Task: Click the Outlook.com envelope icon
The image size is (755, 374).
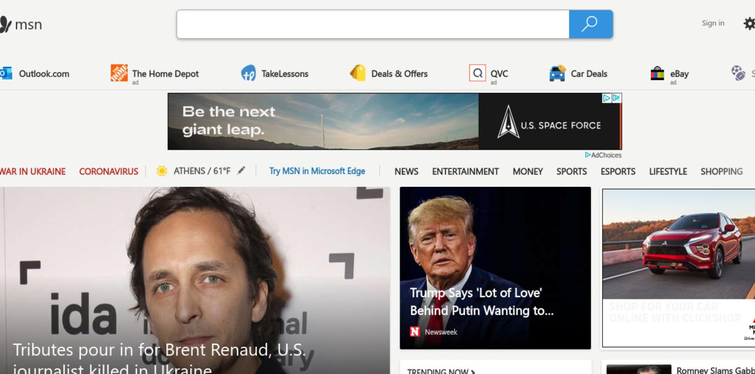Action: [6, 73]
